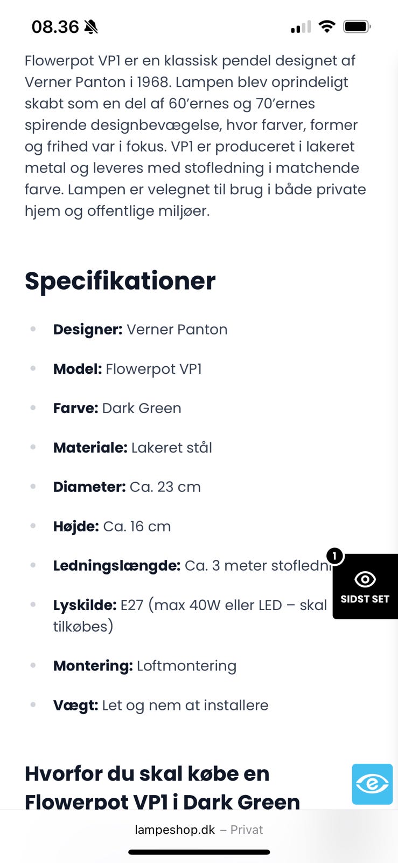Screen dimensions: 398x863
Task: Tap the notification badge showing 1
Action: 334,556
